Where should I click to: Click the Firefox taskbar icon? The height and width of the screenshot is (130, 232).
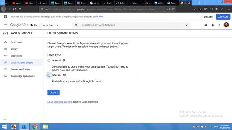coord(24,127)
